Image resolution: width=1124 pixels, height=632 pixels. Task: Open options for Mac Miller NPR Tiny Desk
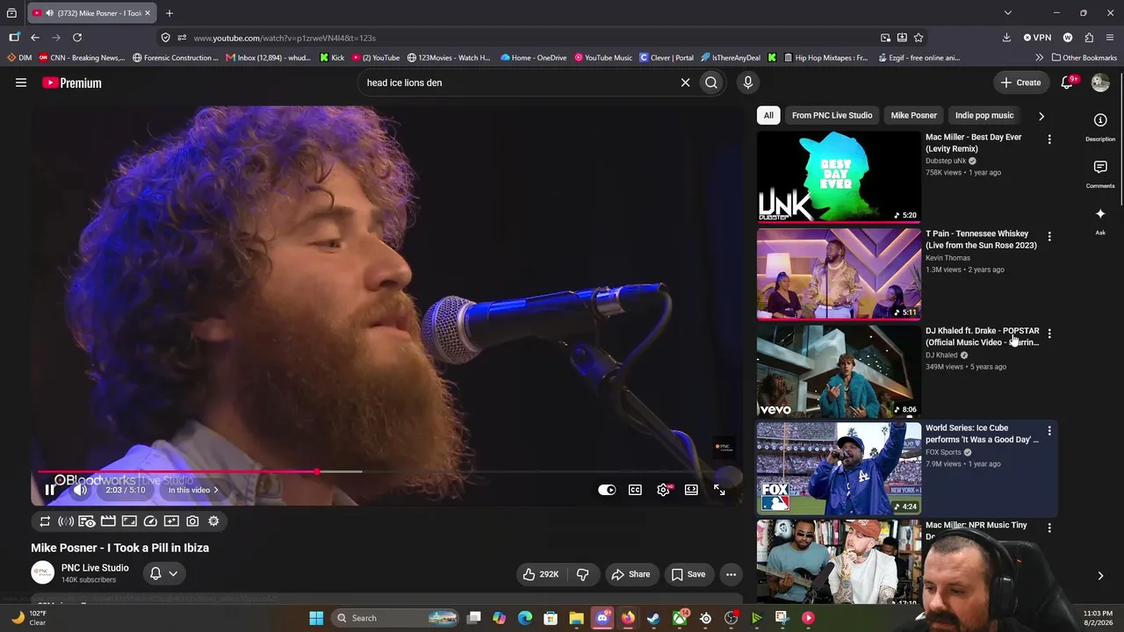point(1049,528)
